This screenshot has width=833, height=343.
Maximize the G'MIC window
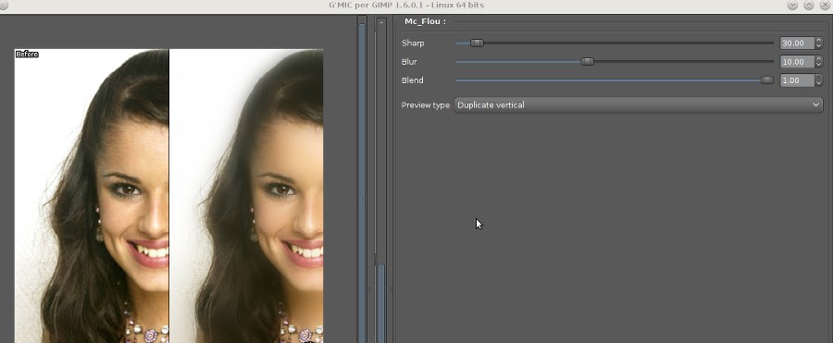[809, 5]
